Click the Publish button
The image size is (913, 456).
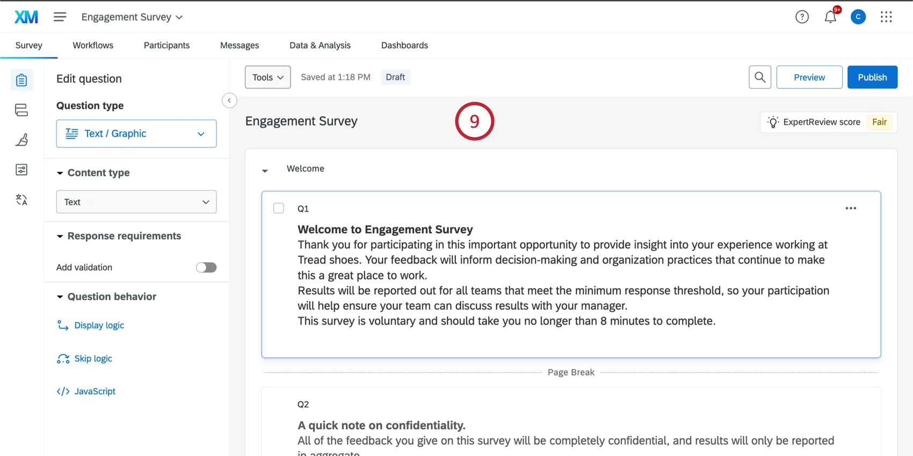point(872,77)
